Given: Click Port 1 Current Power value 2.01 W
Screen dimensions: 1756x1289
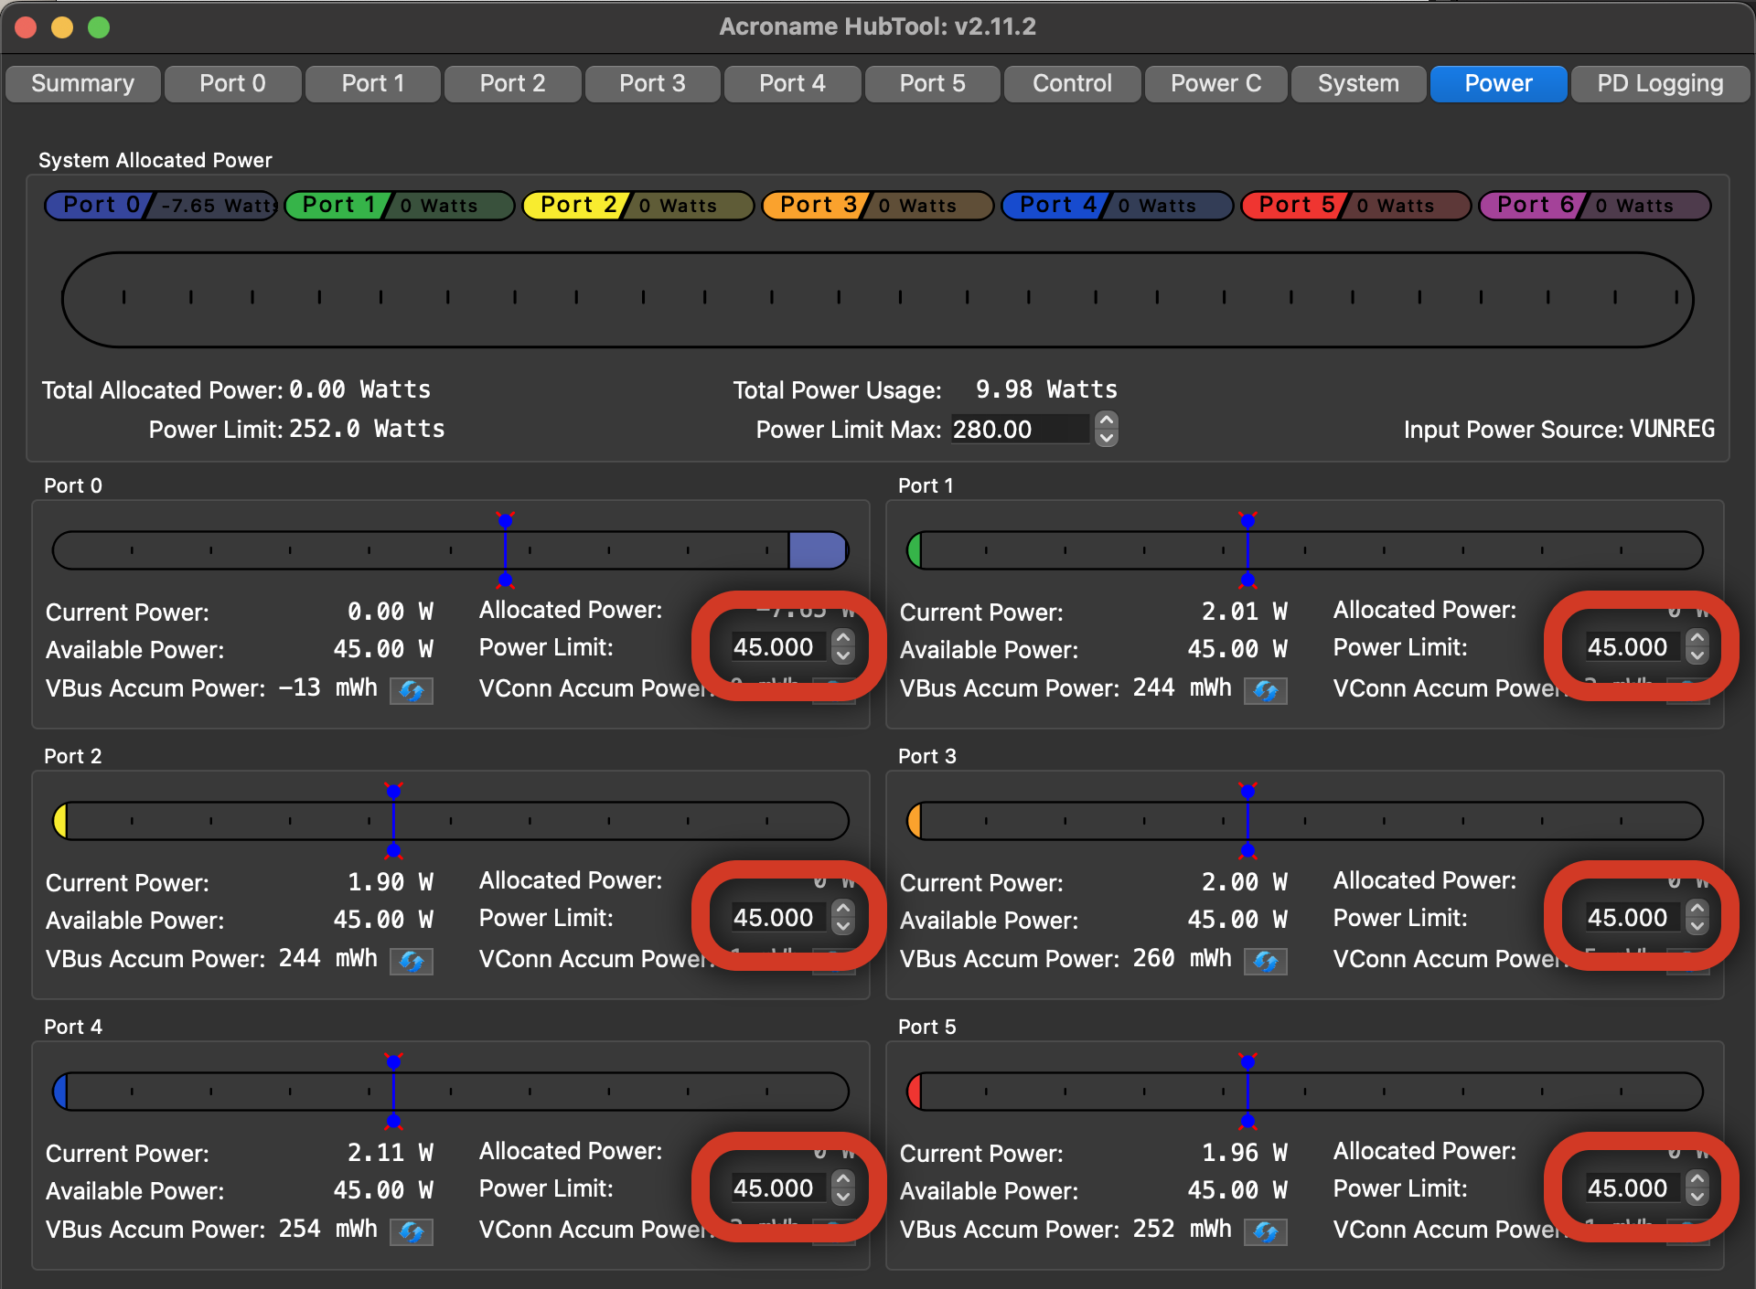Looking at the screenshot, I should [1245, 612].
